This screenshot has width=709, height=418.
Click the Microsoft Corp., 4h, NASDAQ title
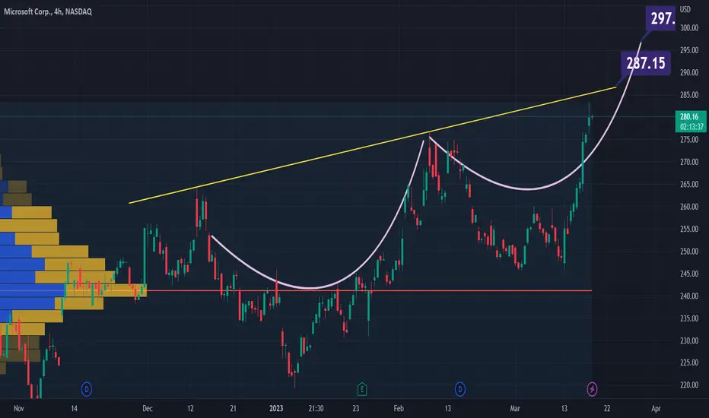pos(48,11)
